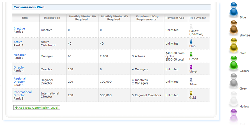252x126 pixels.
Task: Click the small Violet avatar in Director row
Action: (x=191, y=67)
